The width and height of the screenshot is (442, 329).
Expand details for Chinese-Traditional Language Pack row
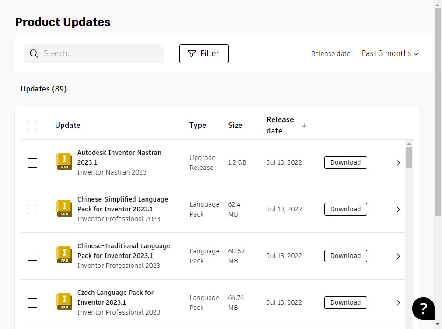398,256
